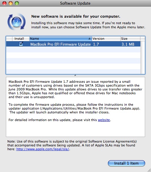Screen dimensions: 151x172
Task: Click the ascending sort triangle in Name header
Action: click(x=89, y=39)
